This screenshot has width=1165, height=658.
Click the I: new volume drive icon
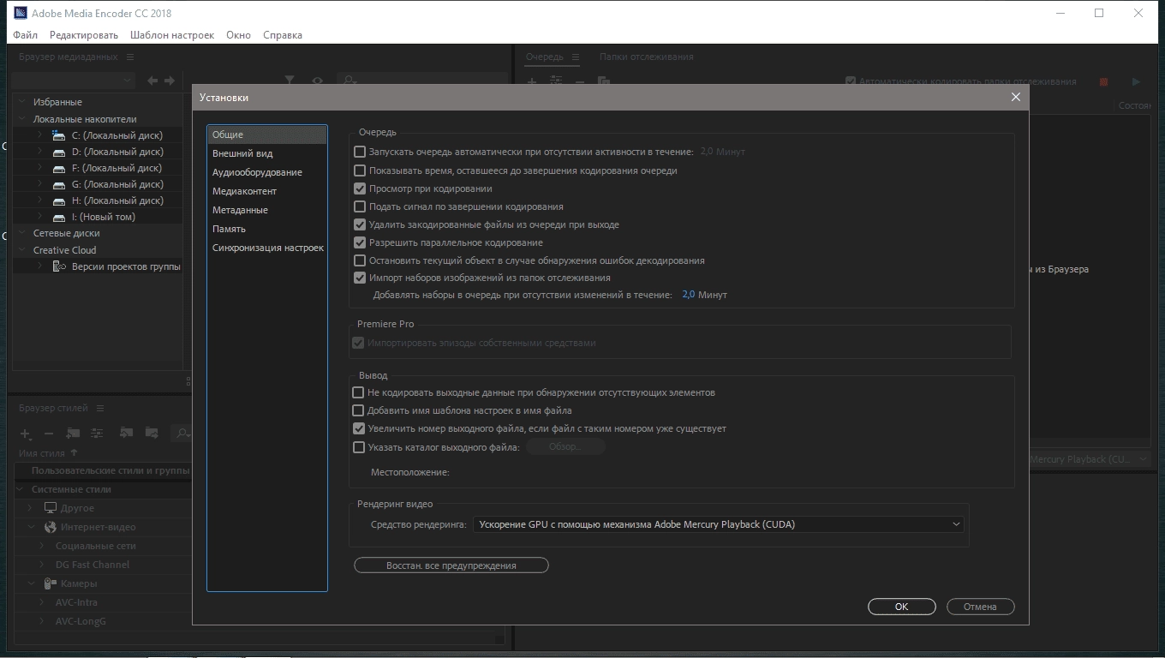[x=59, y=217]
